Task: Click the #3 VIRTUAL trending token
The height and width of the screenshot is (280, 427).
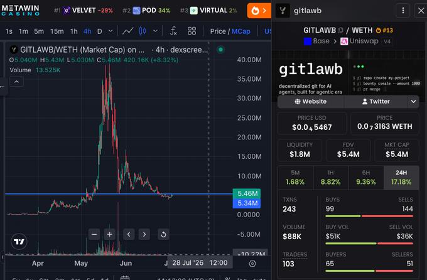Action: [x=208, y=11]
